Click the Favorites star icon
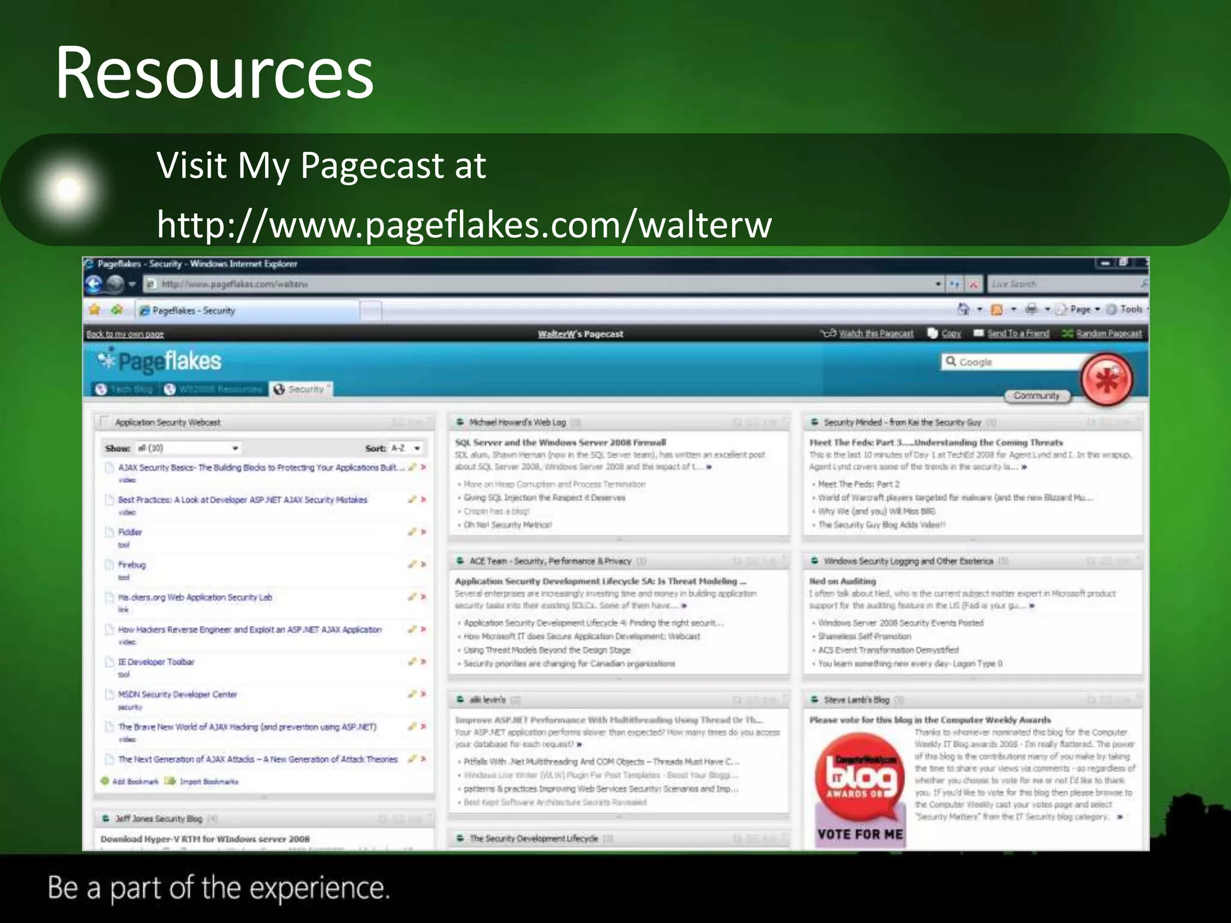This screenshot has height=923, width=1231. 94,309
